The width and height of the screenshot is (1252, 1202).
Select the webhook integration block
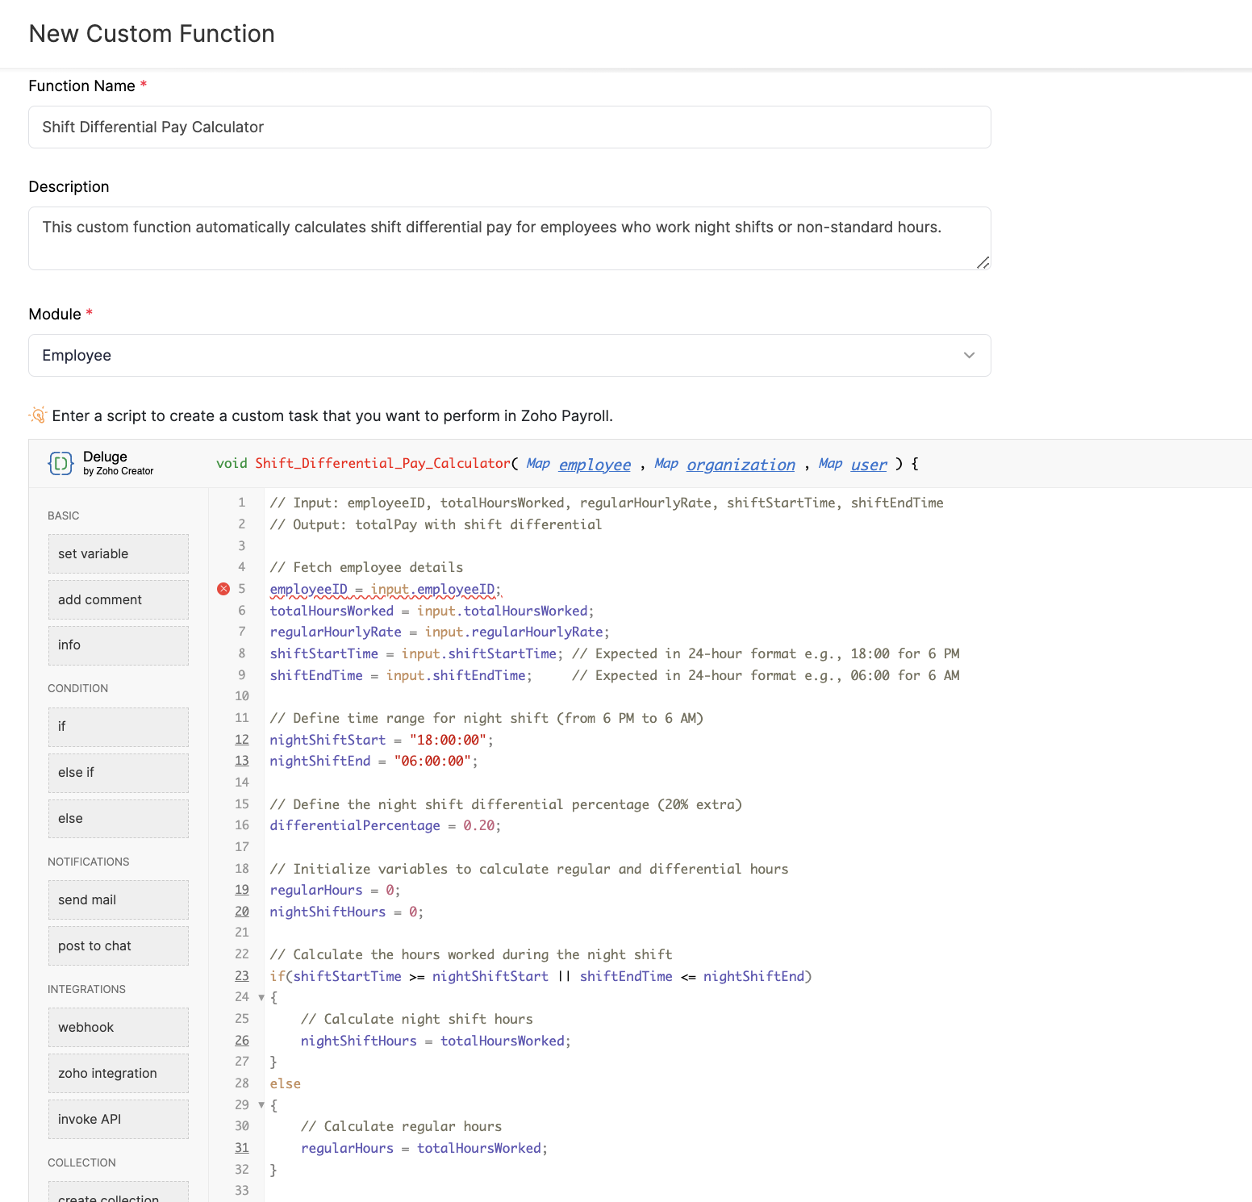(x=118, y=1028)
